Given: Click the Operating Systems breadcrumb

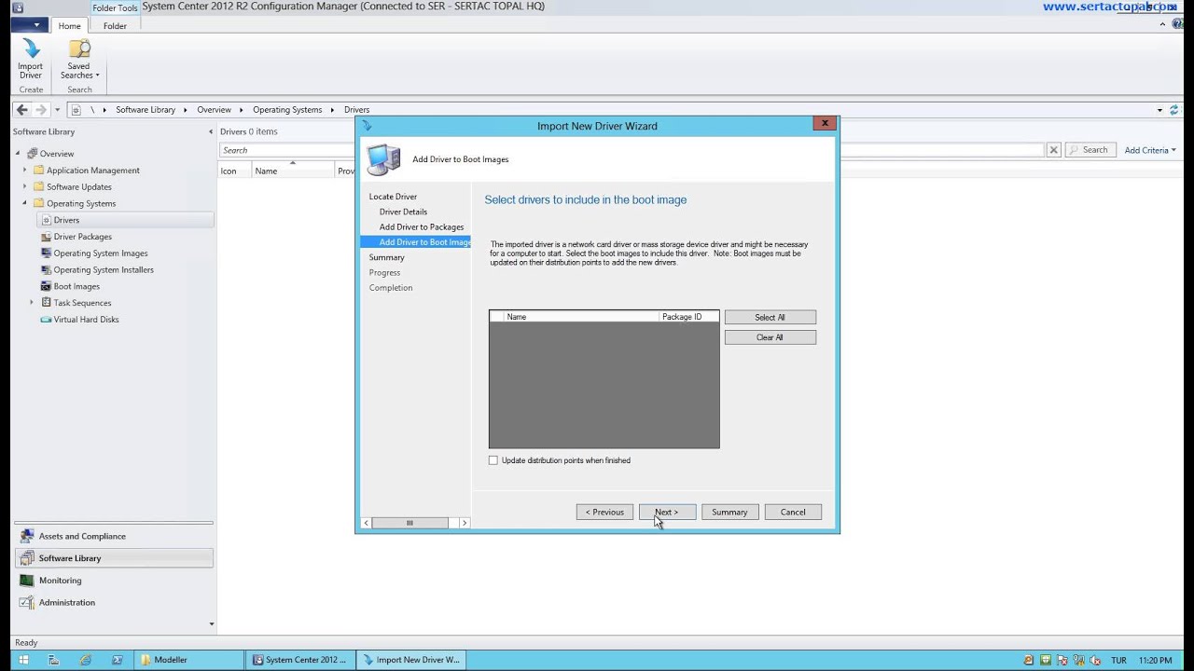Looking at the screenshot, I should click(x=287, y=110).
